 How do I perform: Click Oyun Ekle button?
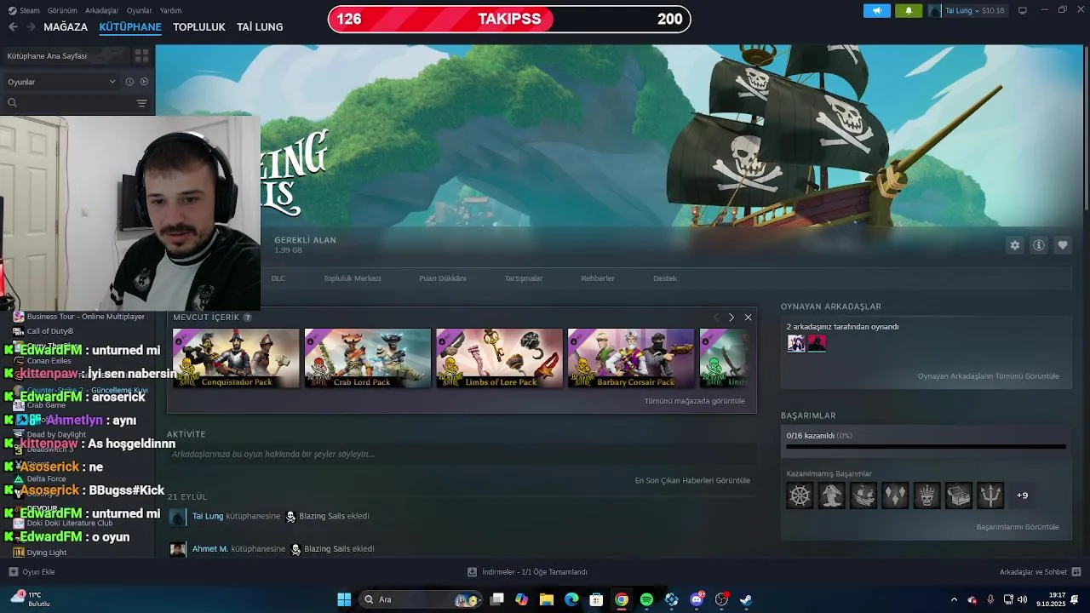[32, 572]
